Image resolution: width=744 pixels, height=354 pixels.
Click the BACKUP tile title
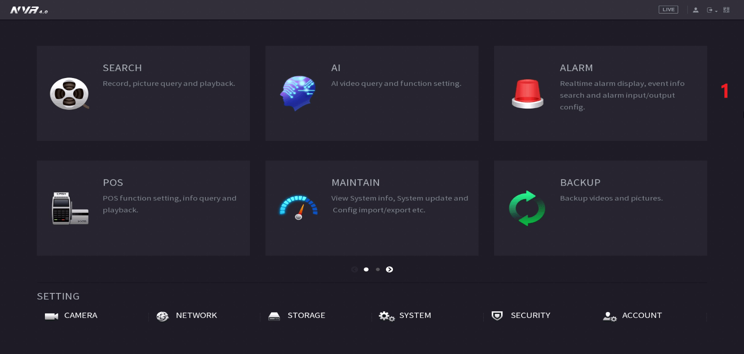pyautogui.click(x=580, y=183)
